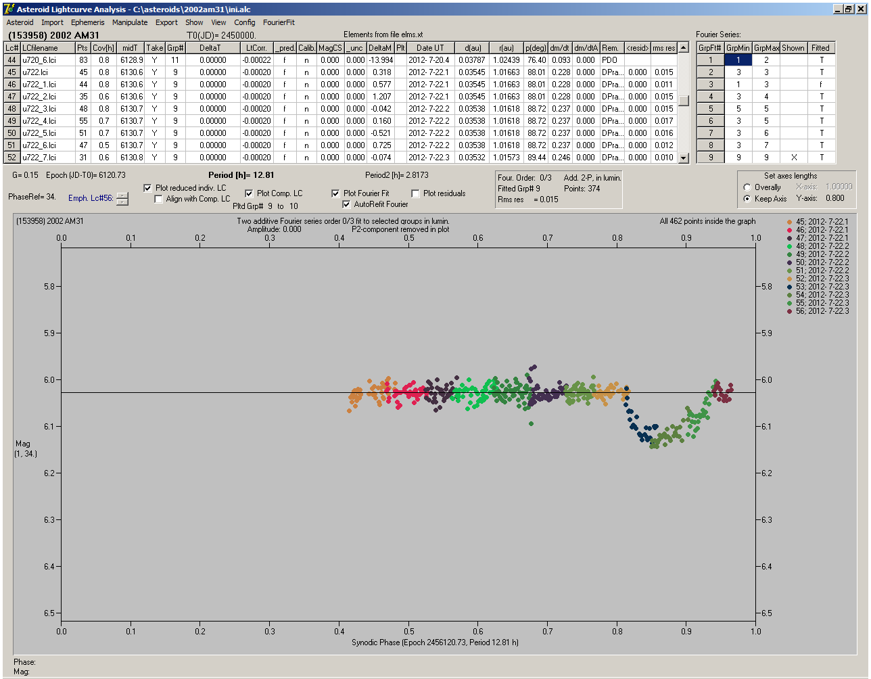Select file cell u720_6.lci
Image resolution: width=871 pixels, height=679 pixels.
click(47, 60)
